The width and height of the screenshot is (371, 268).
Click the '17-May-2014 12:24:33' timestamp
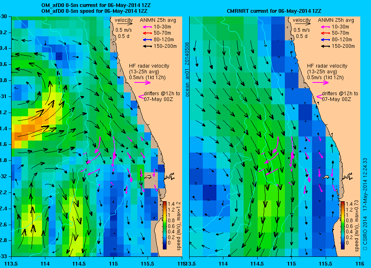pyautogui.click(x=365, y=184)
